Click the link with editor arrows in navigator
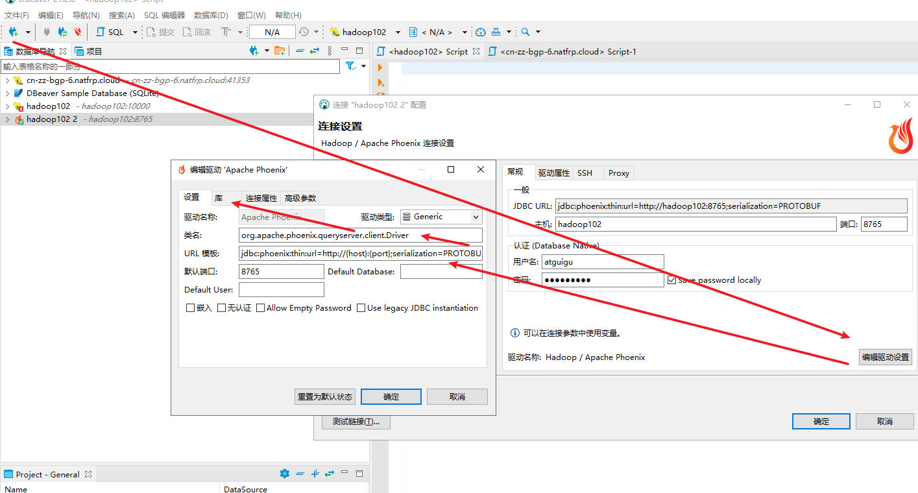Screen dimensions: 918x493 click(315, 51)
